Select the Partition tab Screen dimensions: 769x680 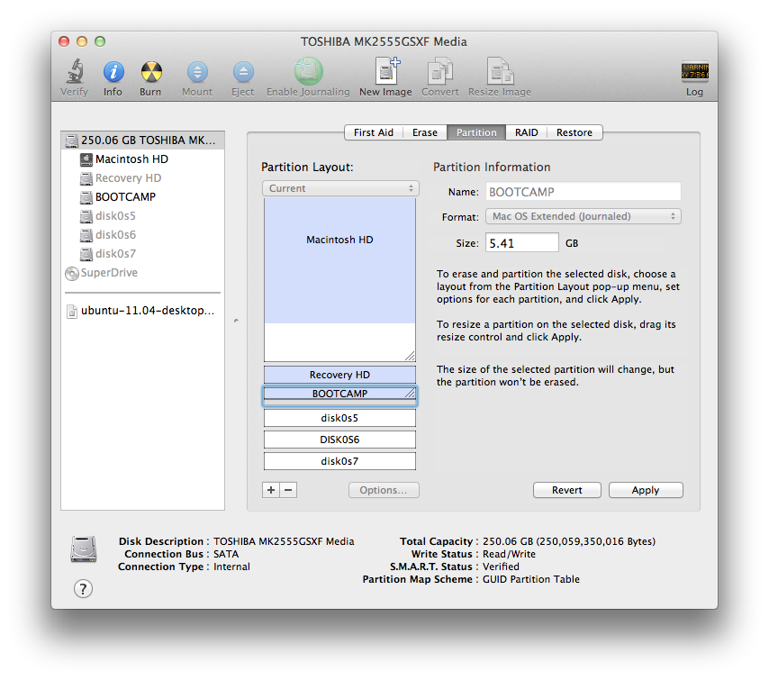(476, 132)
